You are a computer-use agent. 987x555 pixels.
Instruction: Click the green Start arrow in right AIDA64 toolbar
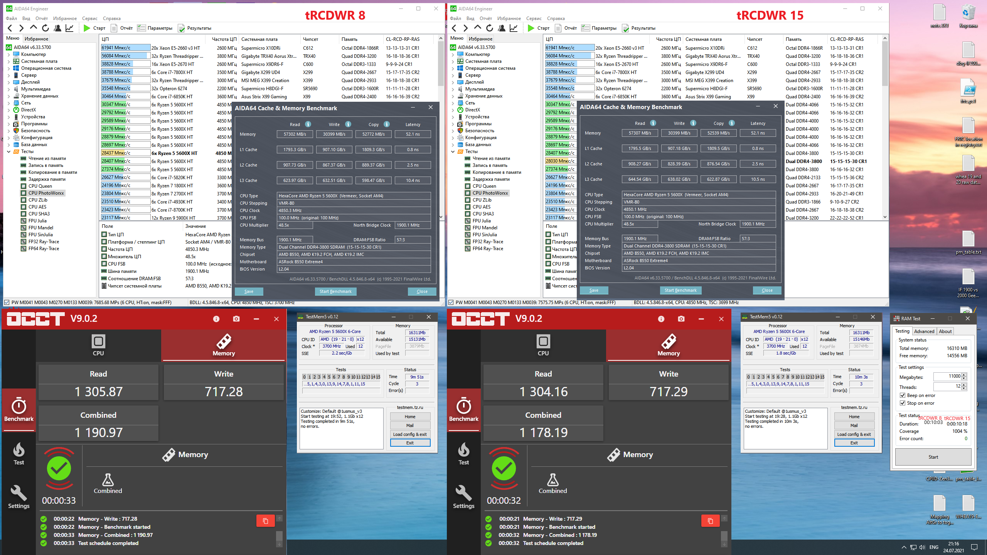531,28
